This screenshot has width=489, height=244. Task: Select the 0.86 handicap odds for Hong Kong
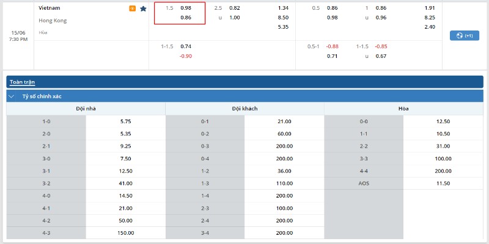pyautogui.click(x=186, y=18)
